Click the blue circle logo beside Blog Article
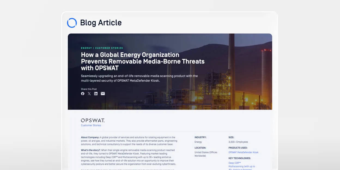Viewport: 340px width, 170px height. click(72, 23)
